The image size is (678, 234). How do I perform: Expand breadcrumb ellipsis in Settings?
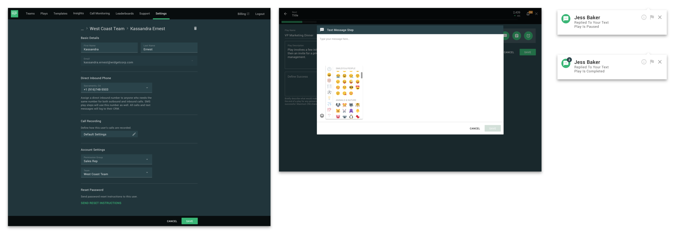point(82,29)
